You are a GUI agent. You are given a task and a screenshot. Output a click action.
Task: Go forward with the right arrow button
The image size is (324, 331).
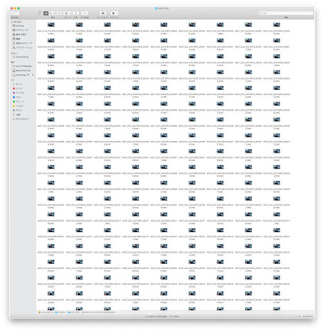(17, 14)
